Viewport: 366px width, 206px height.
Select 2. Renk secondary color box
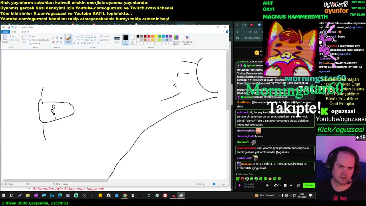point(132,39)
